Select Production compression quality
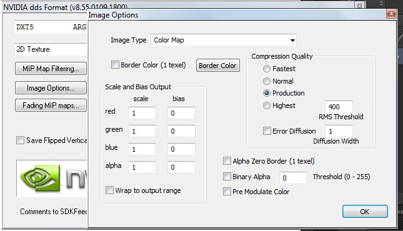This screenshot has width=403, height=231. tap(267, 93)
